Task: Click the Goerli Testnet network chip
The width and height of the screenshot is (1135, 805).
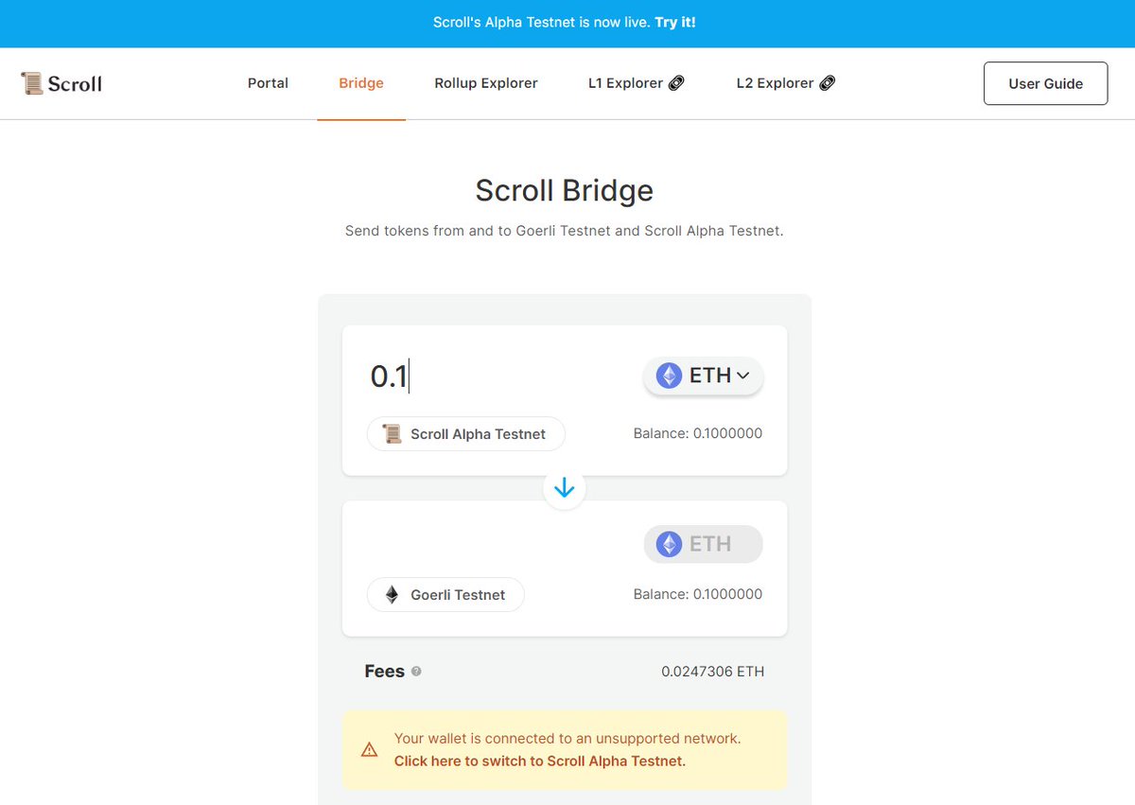Action: 445,595
